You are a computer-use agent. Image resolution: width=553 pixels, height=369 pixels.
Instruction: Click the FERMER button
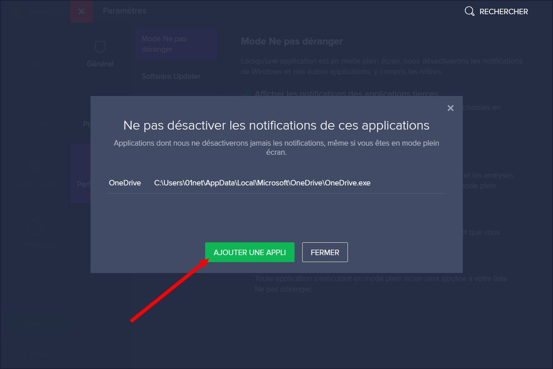[325, 252]
